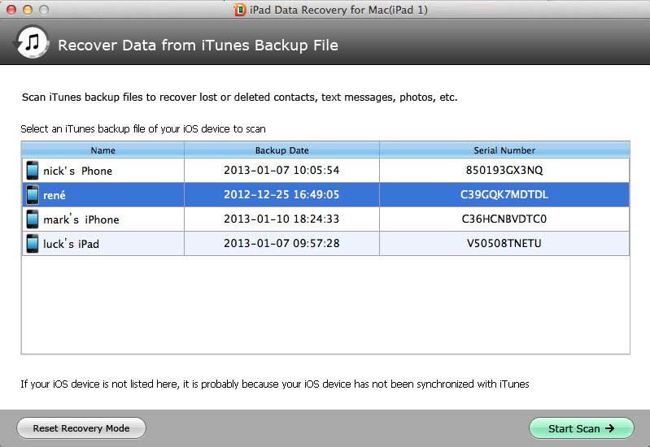Click serial number V50508TNETU
Viewport: 650px width, 447px height.
[x=504, y=244]
